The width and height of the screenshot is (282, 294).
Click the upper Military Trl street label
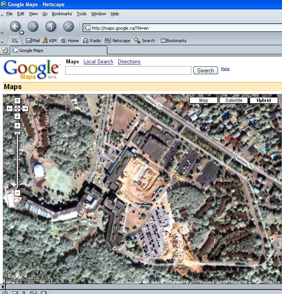tap(153, 102)
